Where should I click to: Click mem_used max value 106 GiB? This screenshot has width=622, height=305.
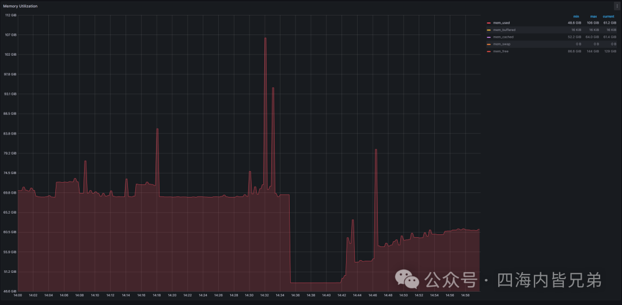point(593,23)
